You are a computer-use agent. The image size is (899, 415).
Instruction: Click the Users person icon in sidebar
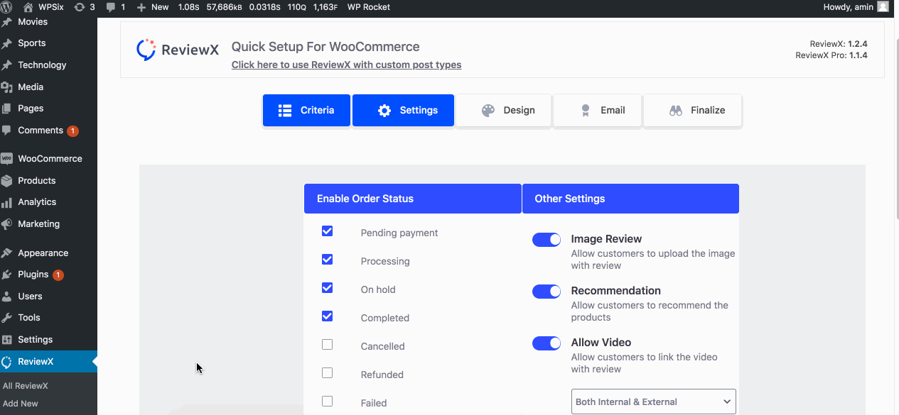click(x=7, y=297)
